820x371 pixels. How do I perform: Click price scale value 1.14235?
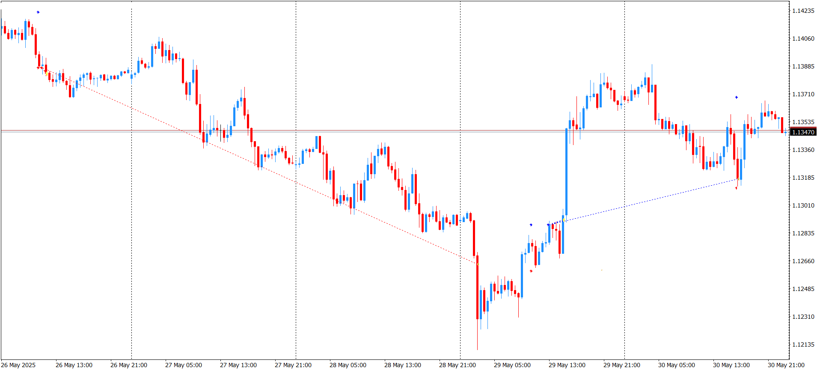click(x=803, y=11)
